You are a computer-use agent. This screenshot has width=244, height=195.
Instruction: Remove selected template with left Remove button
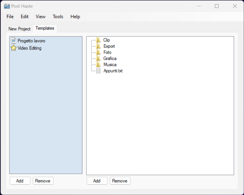point(43,181)
